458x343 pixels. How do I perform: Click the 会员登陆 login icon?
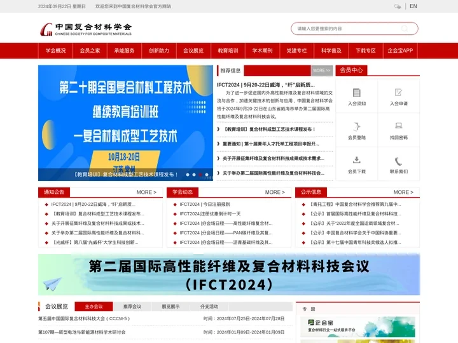click(x=357, y=126)
